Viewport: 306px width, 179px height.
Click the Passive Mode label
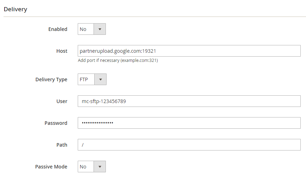click(51, 167)
